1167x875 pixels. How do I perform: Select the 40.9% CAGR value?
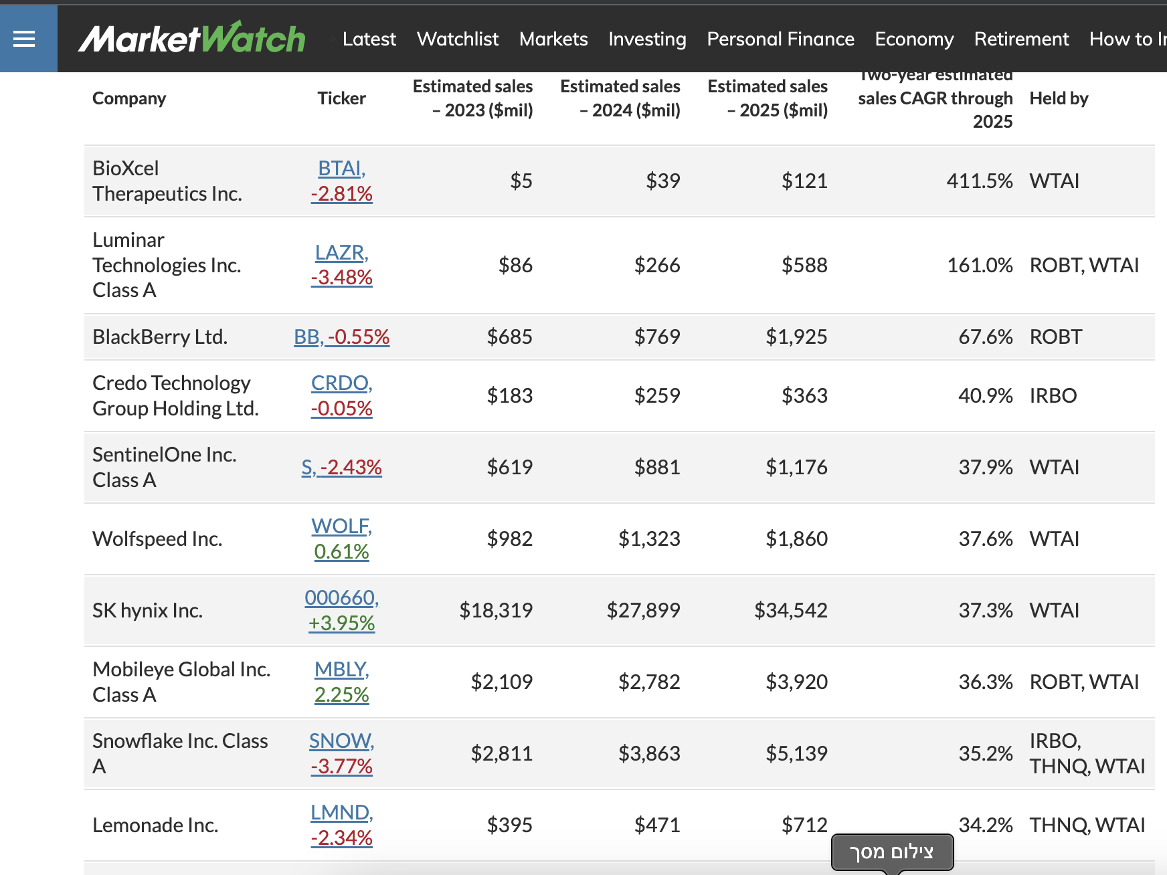pyautogui.click(x=986, y=395)
